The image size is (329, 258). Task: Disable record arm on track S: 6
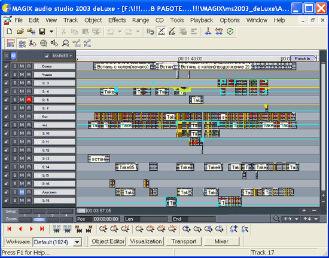(29, 100)
